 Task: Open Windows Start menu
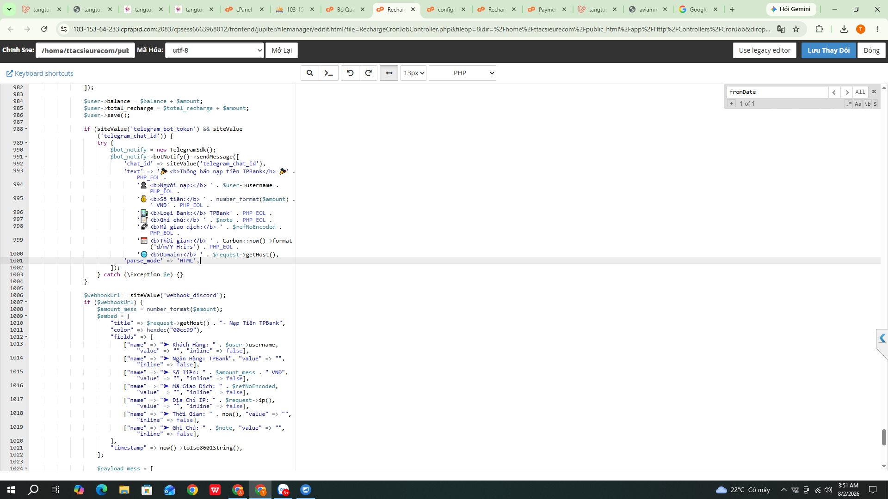[x=11, y=490]
